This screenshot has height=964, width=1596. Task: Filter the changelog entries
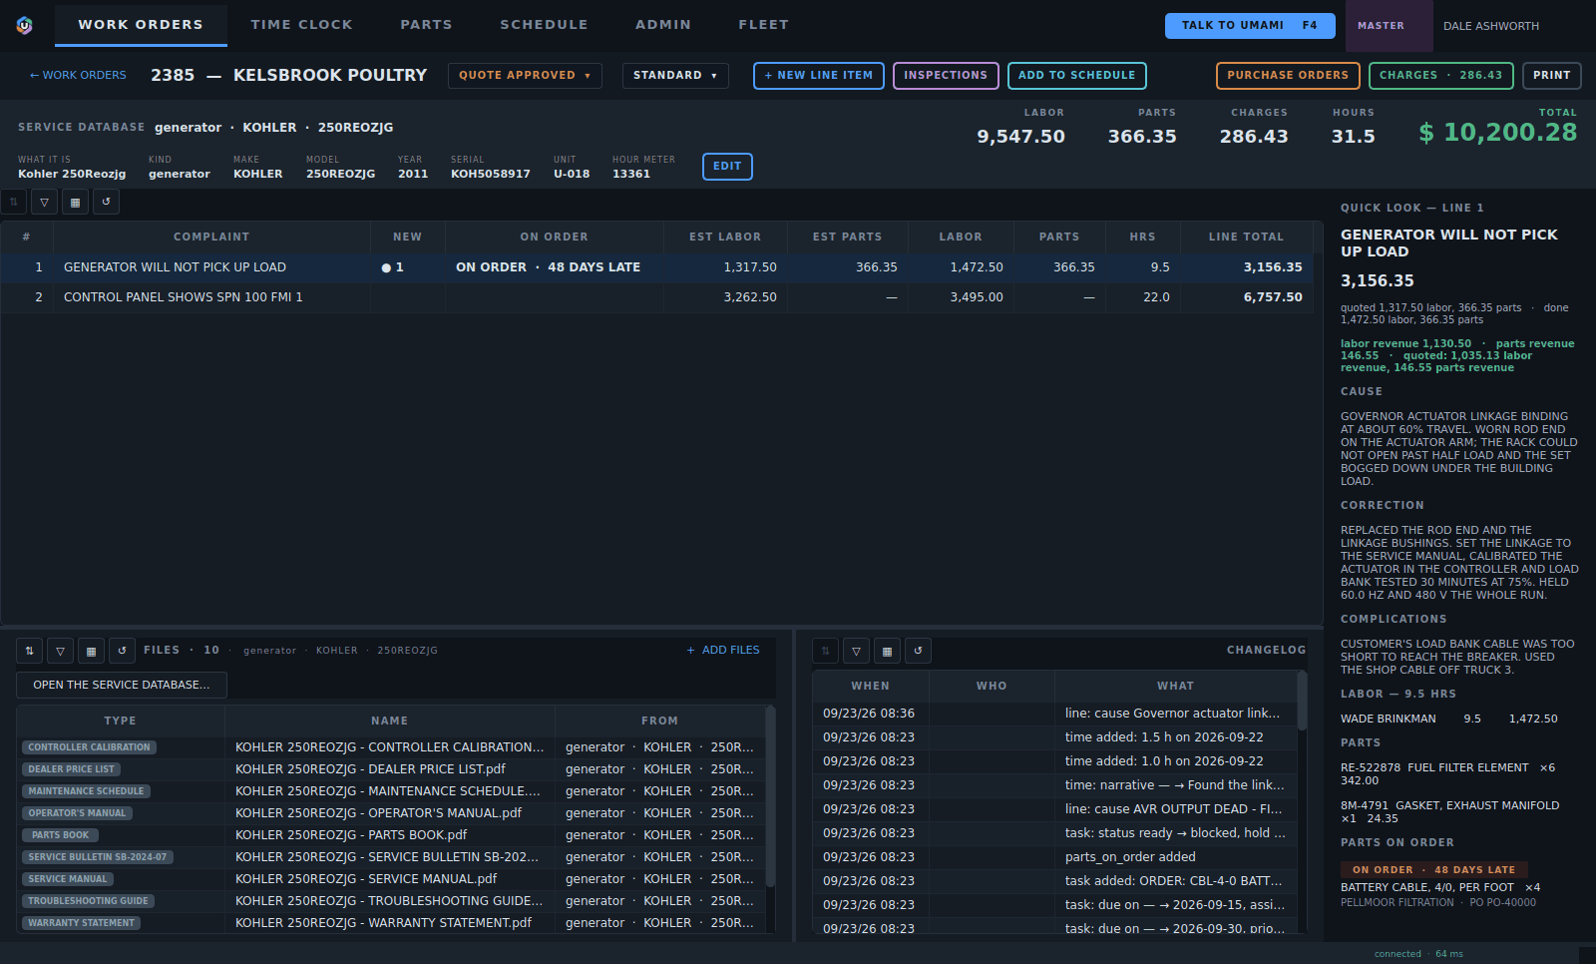tap(856, 651)
